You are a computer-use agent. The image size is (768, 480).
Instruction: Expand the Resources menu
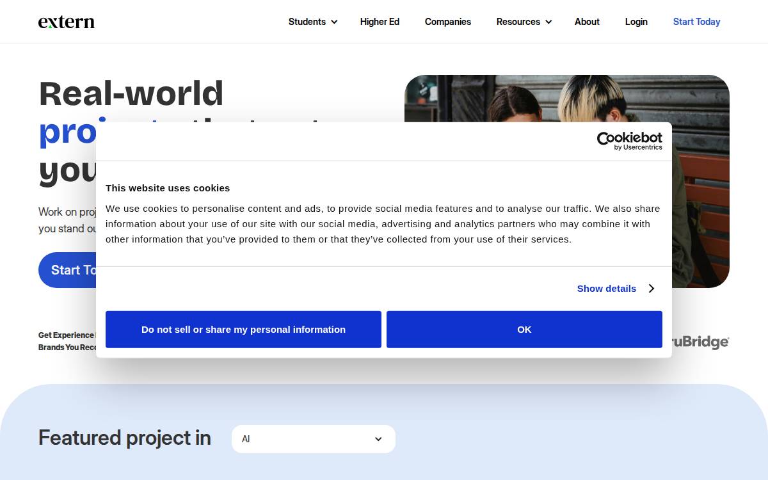tap(524, 22)
